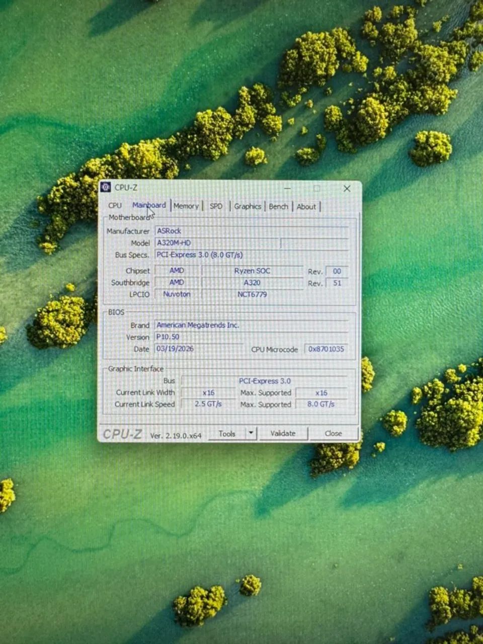
Task: Open the Bench tab
Action: click(278, 206)
